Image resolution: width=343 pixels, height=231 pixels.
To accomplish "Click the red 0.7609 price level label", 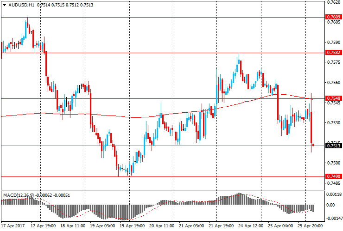I will pos(334,17).
